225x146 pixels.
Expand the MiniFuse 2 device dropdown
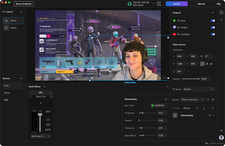(40, 136)
